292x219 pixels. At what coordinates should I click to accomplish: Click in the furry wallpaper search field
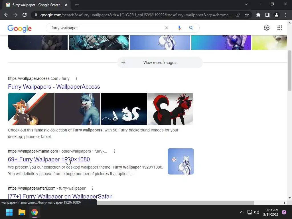[x=106, y=28]
